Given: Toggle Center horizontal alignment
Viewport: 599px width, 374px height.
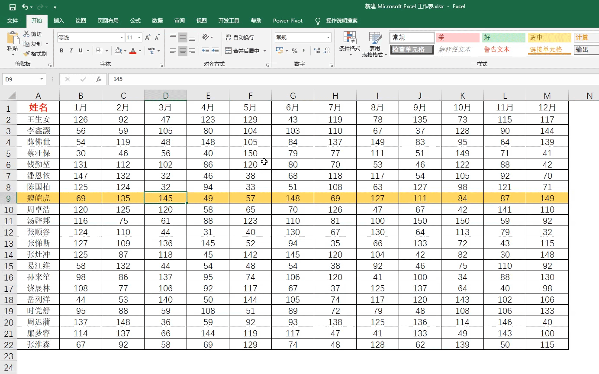Looking at the screenshot, I should [x=183, y=51].
